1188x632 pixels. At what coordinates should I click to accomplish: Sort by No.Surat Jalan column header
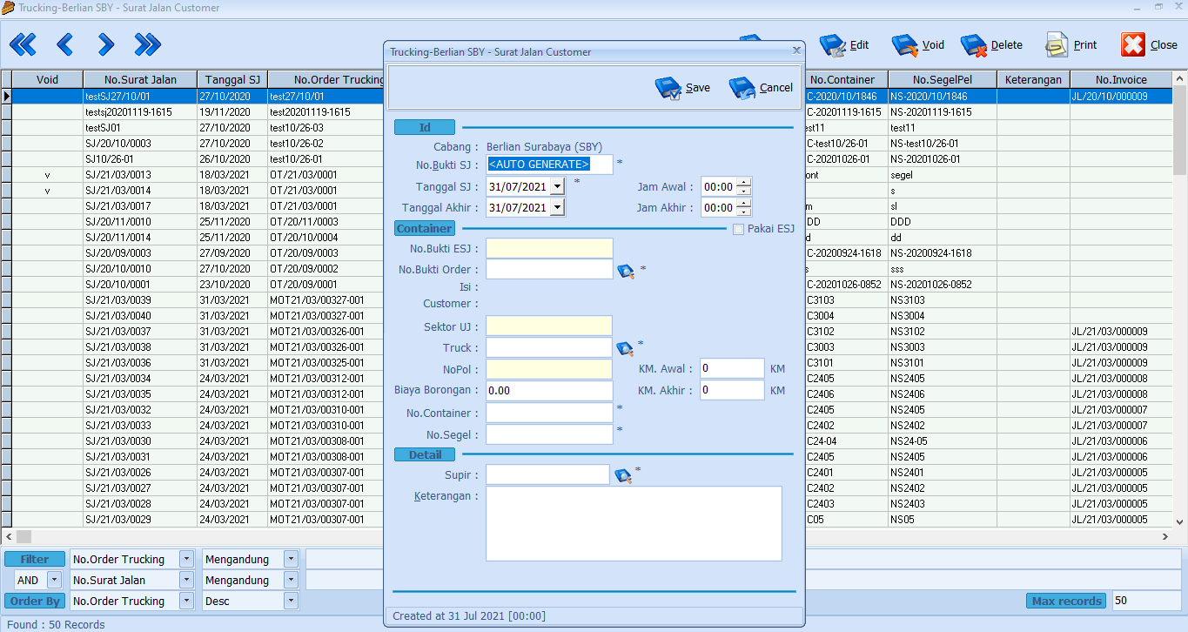tap(140, 79)
